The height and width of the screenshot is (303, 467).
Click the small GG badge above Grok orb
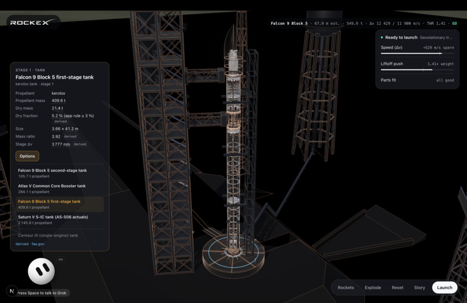61,259
